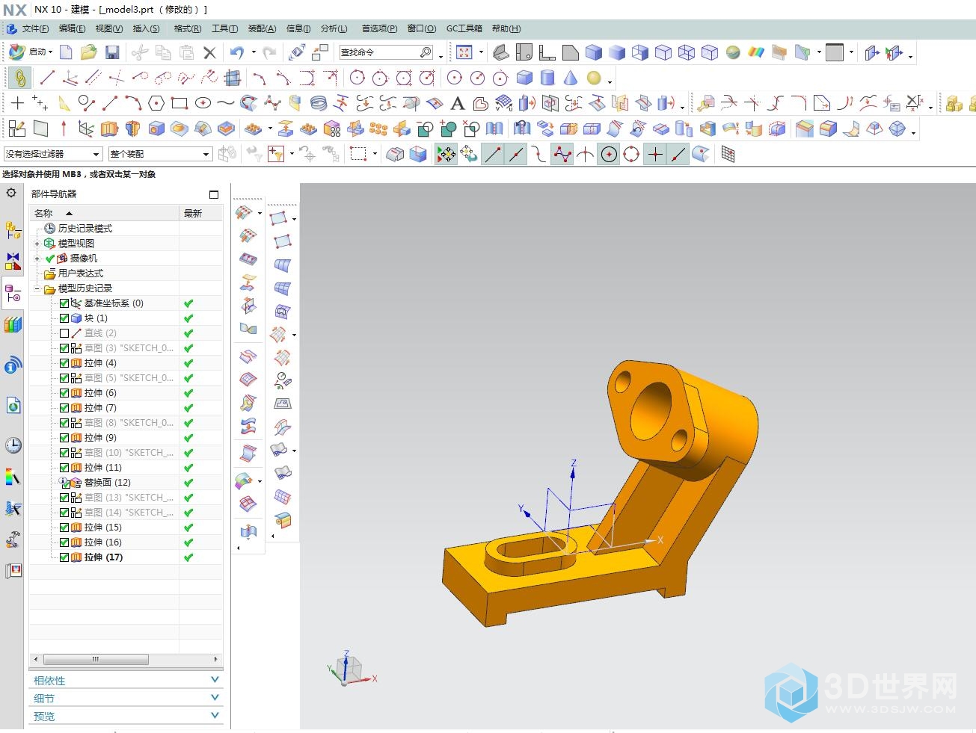
Task: Undo the last action
Action: point(237,52)
